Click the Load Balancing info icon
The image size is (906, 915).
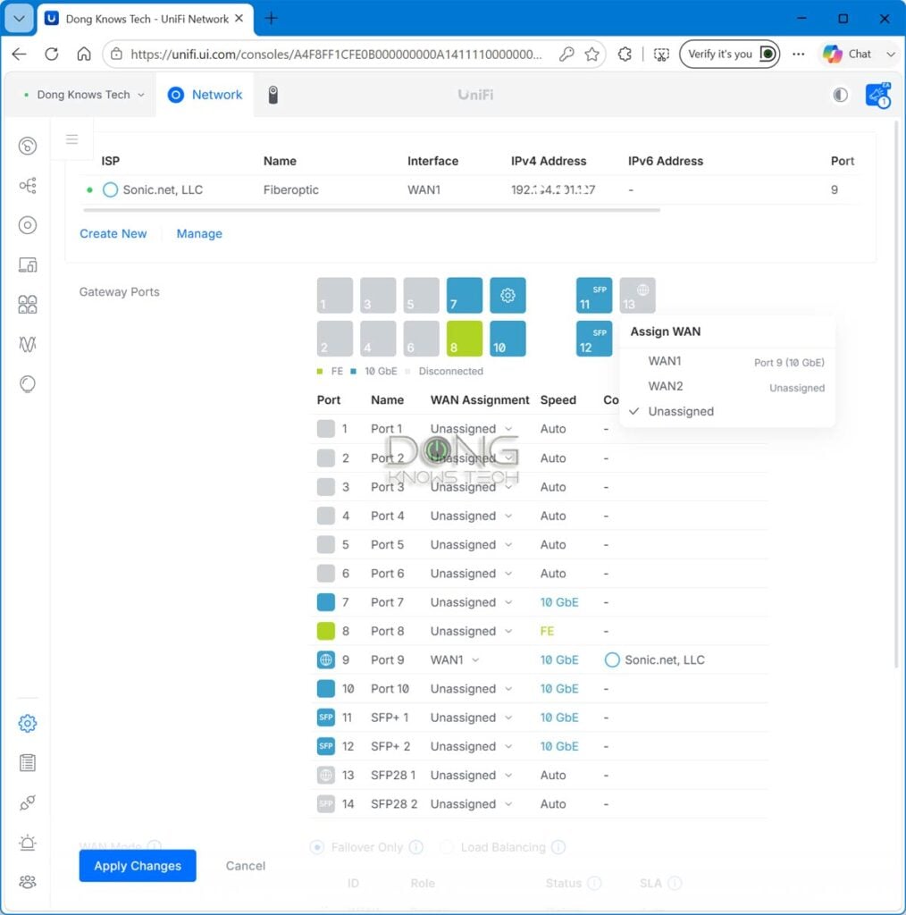(558, 847)
